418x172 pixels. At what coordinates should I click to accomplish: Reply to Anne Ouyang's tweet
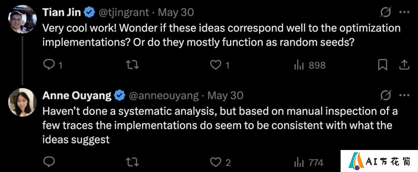point(49,162)
